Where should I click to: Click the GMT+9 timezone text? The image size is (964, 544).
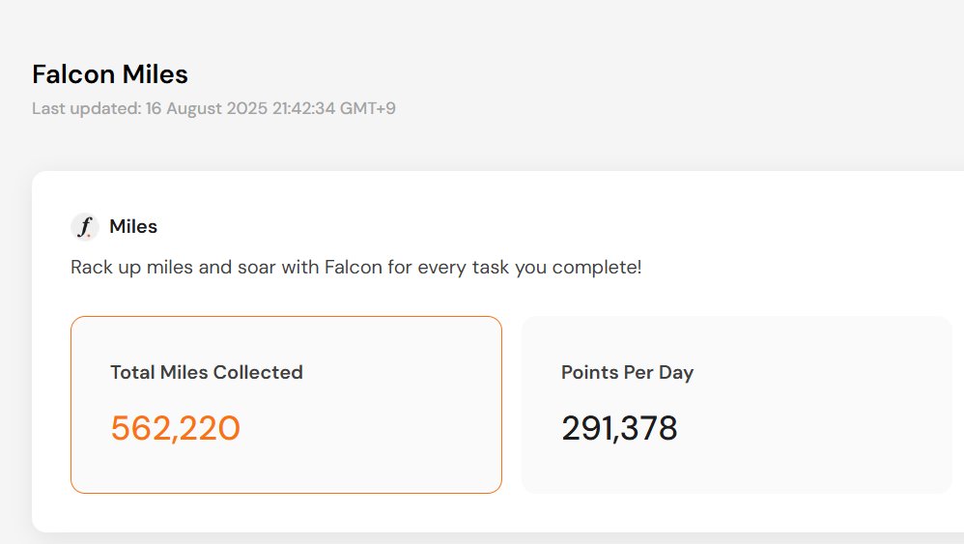[368, 108]
